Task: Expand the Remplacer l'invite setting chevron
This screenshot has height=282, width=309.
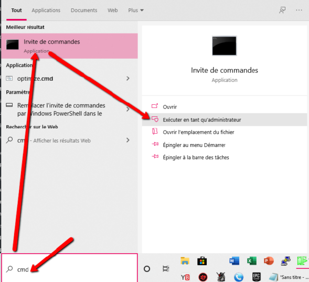Action: click(128, 109)
